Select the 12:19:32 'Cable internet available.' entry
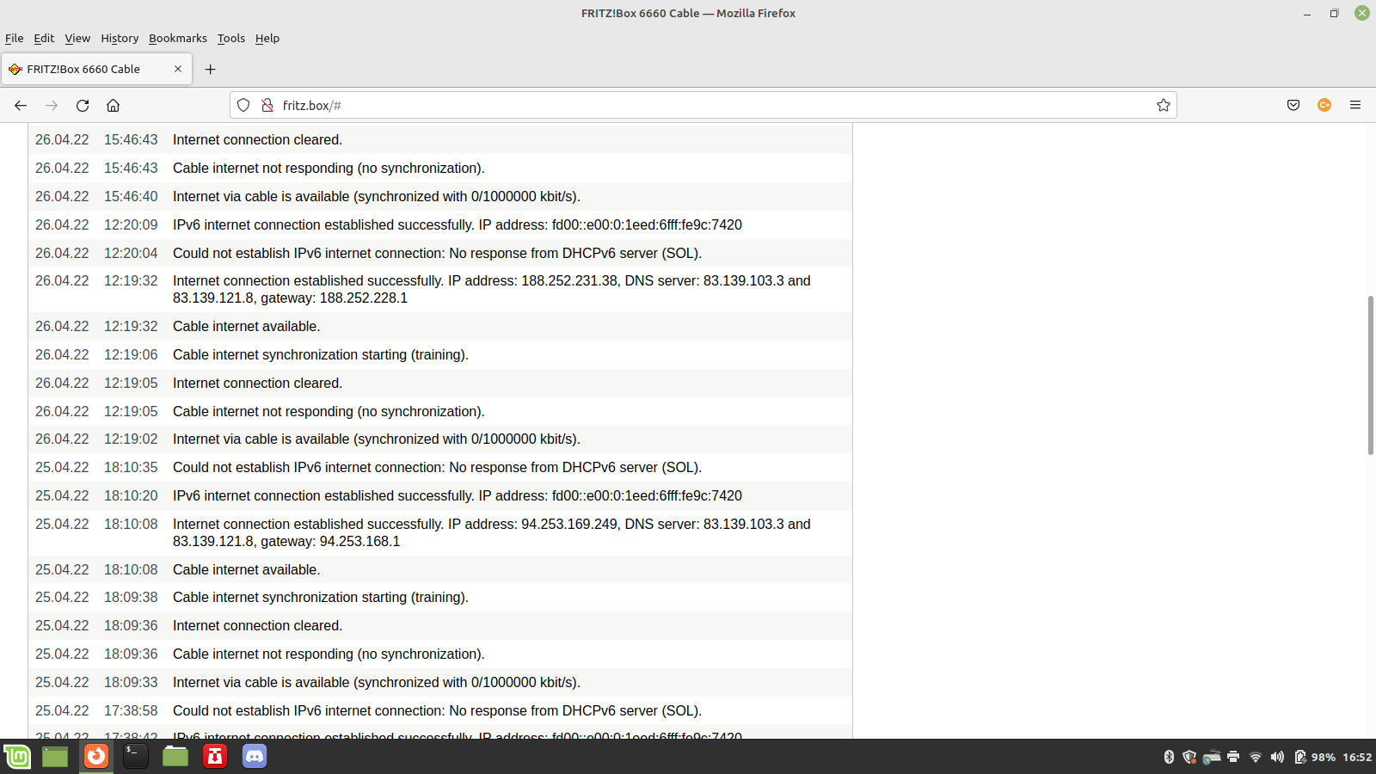Image resolution: width=1376 pixels, height=774 pixels. pos(440,326)
